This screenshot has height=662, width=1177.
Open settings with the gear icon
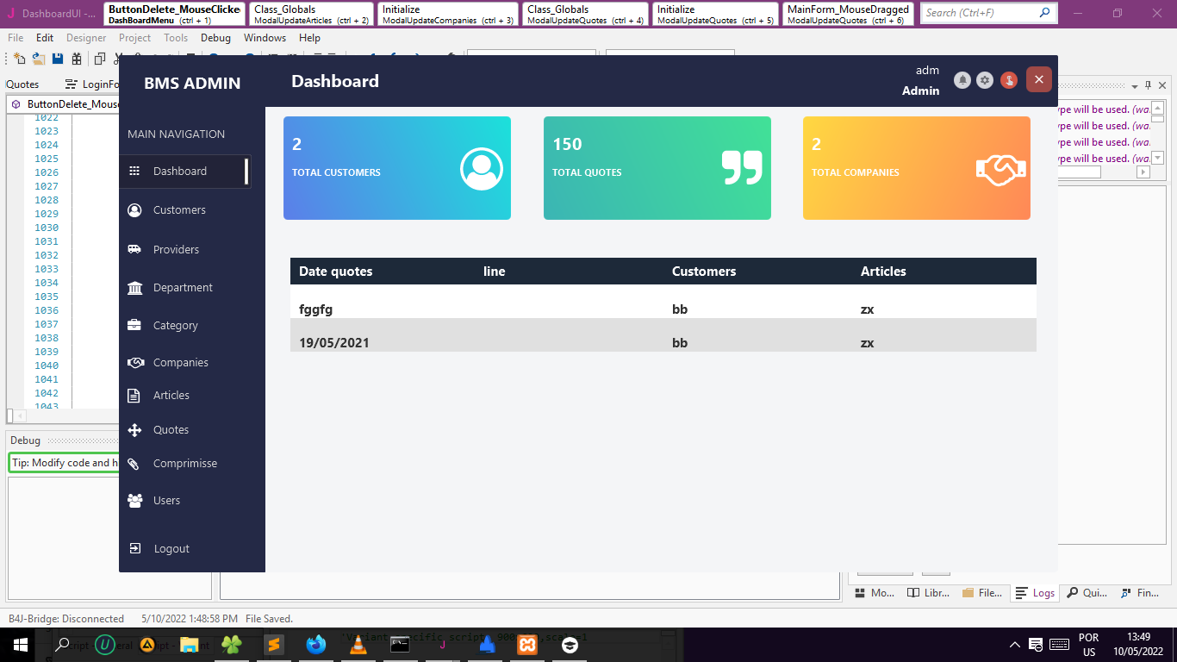(x=985, y=80)
